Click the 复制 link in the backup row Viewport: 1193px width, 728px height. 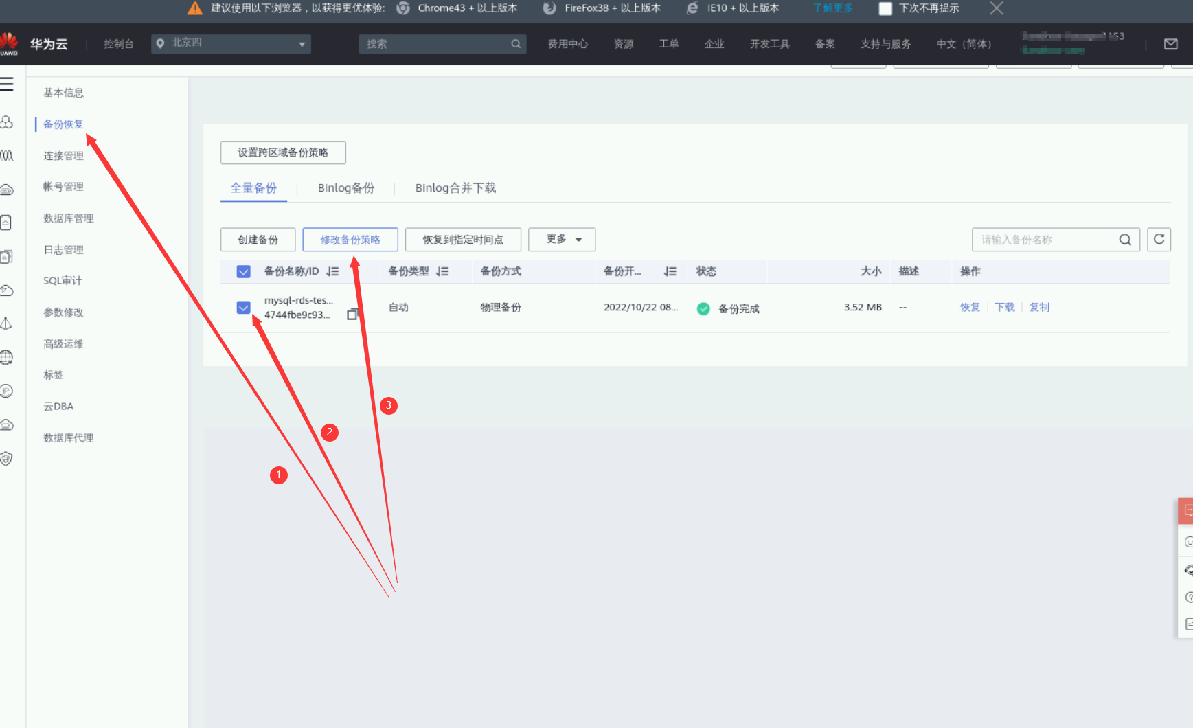point(1039,308)
